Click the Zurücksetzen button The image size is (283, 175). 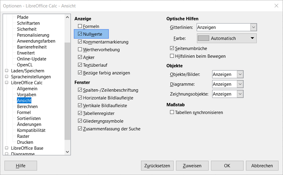pyautogui.click(x=157, y=166)
